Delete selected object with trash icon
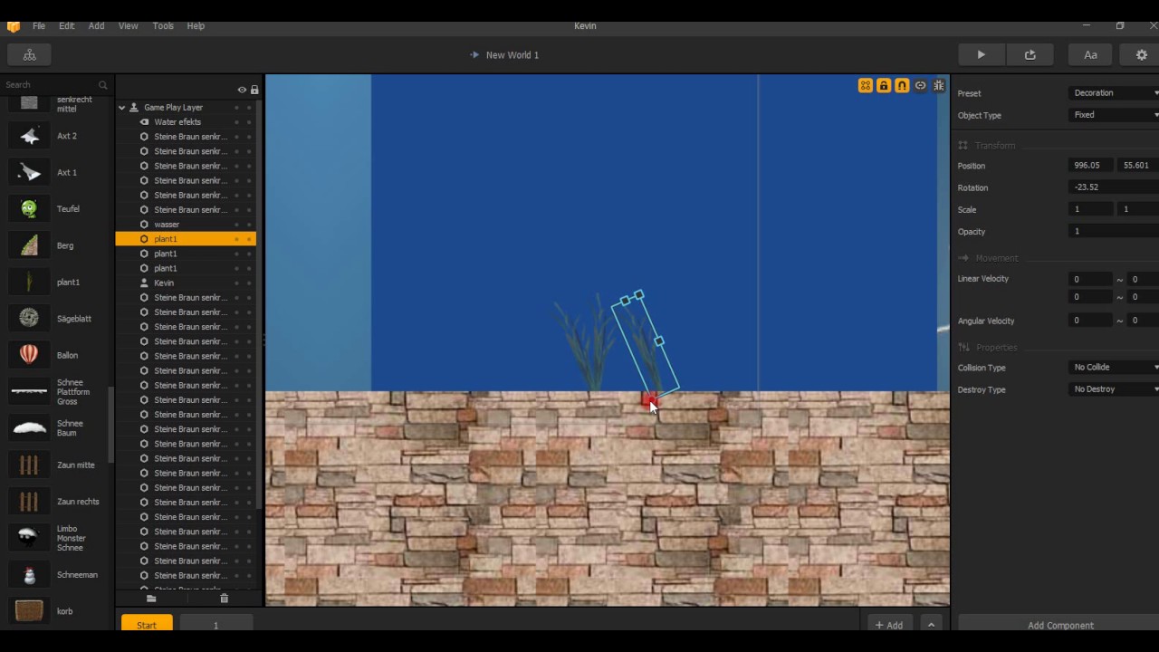1159x652 pixels. pyautogui.click(x=224, y=599)
